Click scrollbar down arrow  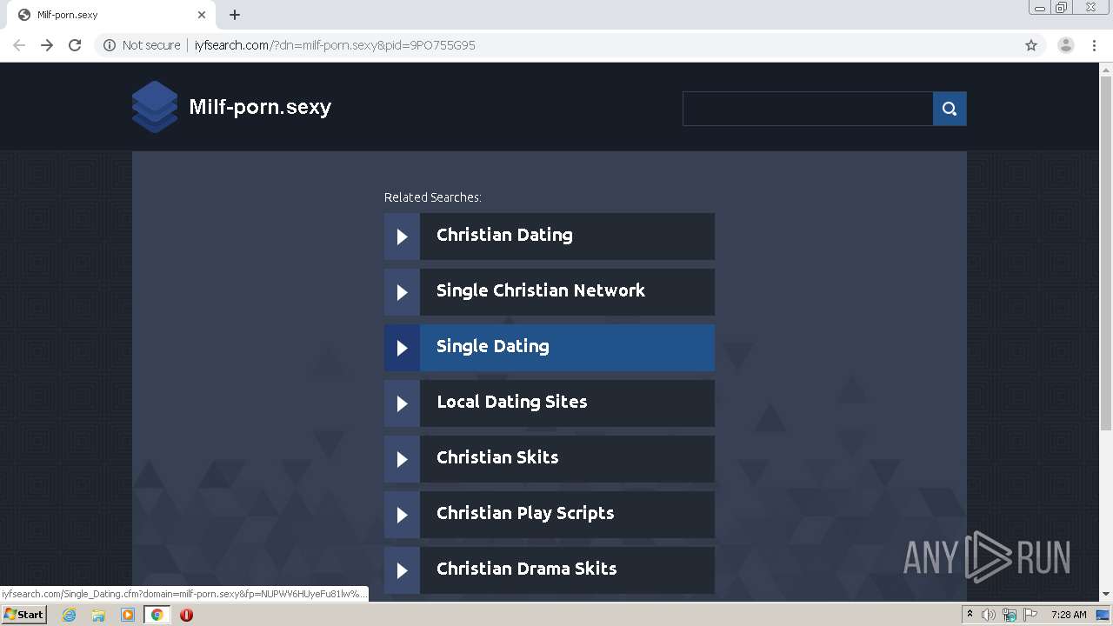1106,595
